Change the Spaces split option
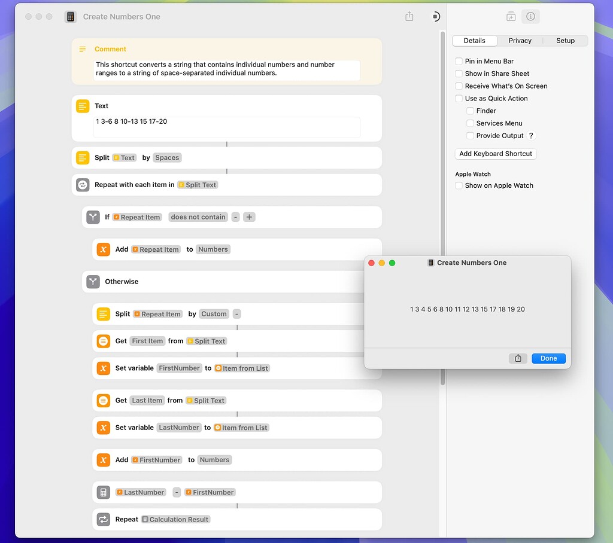The width and height of the screenshot is (613, 543). (166, 157)
